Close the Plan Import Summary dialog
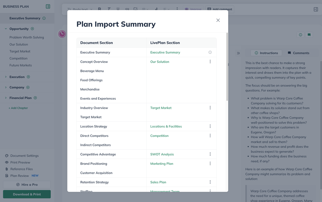Image resolution: width=322 pixels, height=202 pixels. [218, 20]
